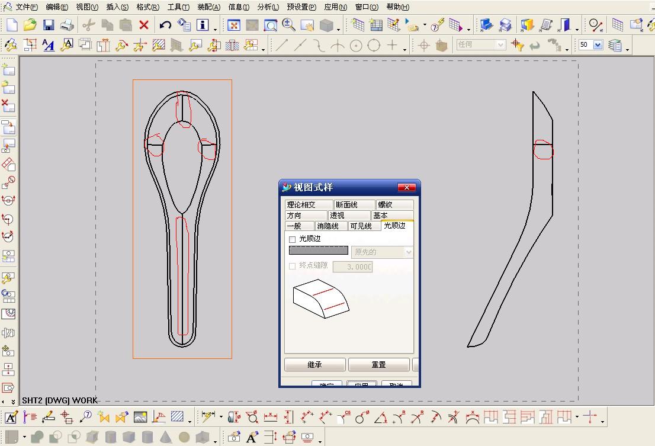Viewport: 655px width, 446px height.
Task: Open the selection filter funnel icon
Action: (517, 45)
